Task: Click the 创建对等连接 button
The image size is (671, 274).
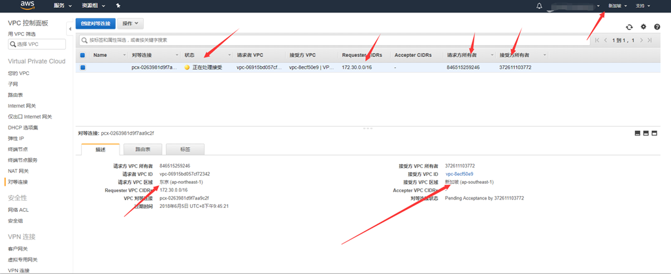Action: [x=95, y=24]
